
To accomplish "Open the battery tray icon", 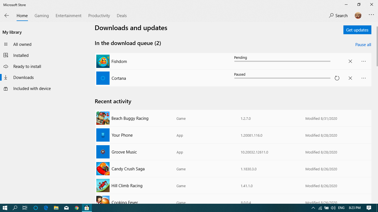I will point(327,208).
